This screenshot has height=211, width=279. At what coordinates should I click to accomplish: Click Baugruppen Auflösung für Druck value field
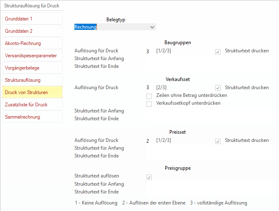pos(150,51)
